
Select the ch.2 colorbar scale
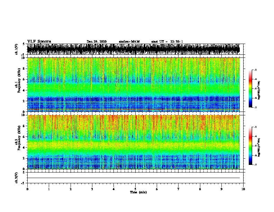250,146
